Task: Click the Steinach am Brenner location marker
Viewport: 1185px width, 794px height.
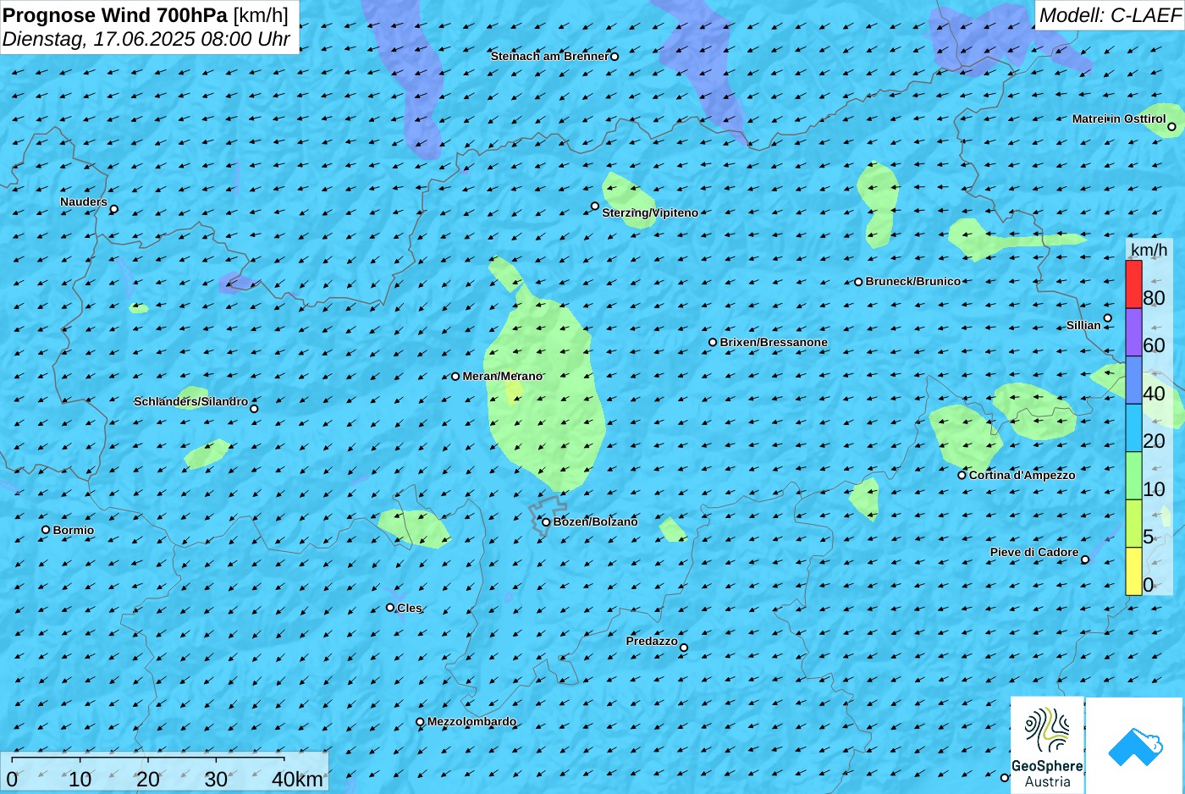Action: pos(615,57)
